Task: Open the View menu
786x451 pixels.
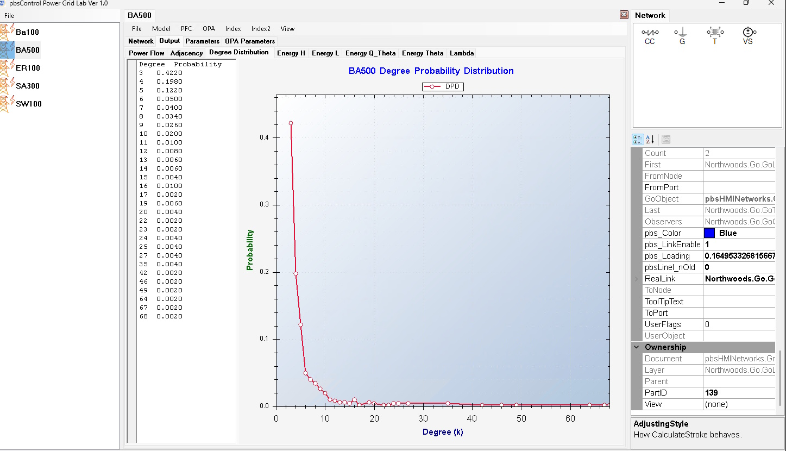Action: click(x=288, y=29)
